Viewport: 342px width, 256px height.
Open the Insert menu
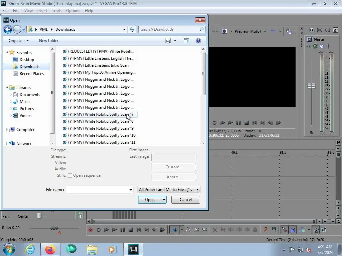(42, 10)
